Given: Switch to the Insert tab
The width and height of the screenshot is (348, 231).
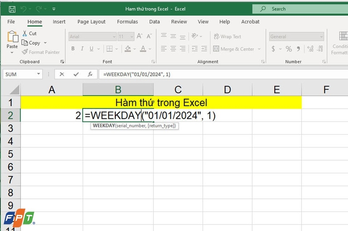Looking at the screenshot, I should (59, 22).
